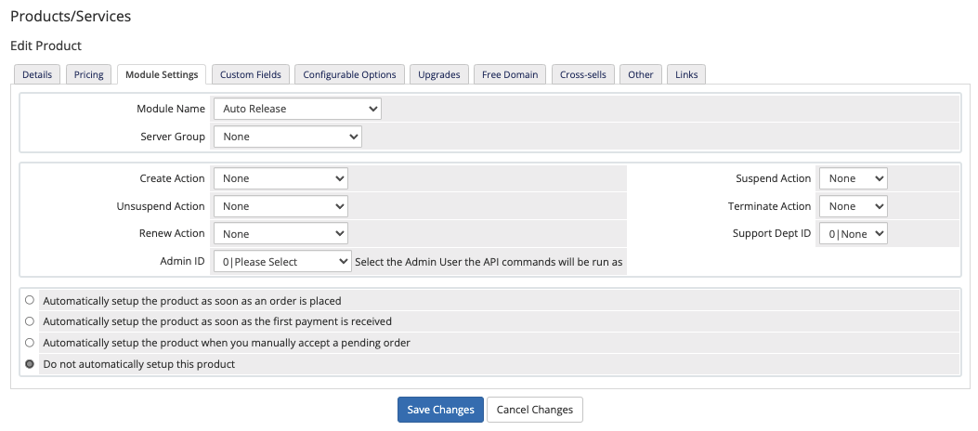The width and height of the screenshot is (978, 431).
Task: Open the Support Dept ID dropdown
Action: tap(854, 234)
